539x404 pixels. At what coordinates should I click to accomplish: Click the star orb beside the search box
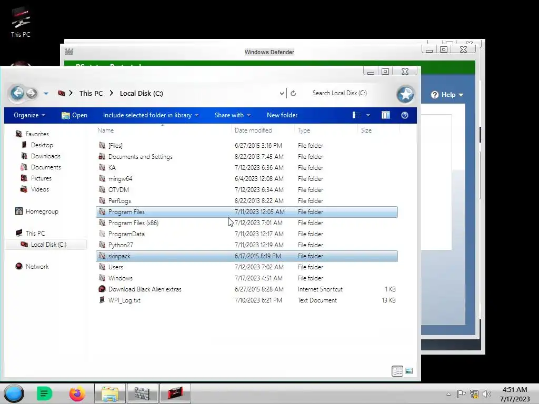(405, 94)
